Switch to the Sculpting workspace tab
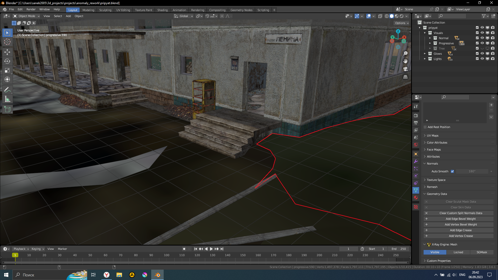The height and width of the screenshot is (280, 498). (x=105, y=10)
